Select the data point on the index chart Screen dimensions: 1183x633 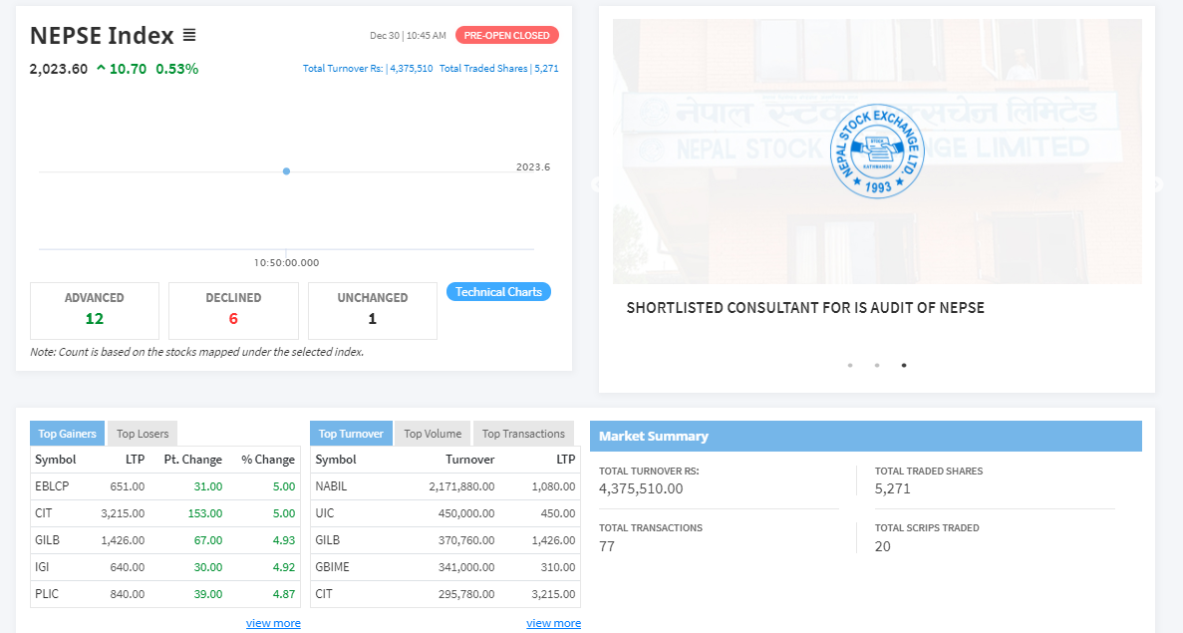tap(286, 171)
